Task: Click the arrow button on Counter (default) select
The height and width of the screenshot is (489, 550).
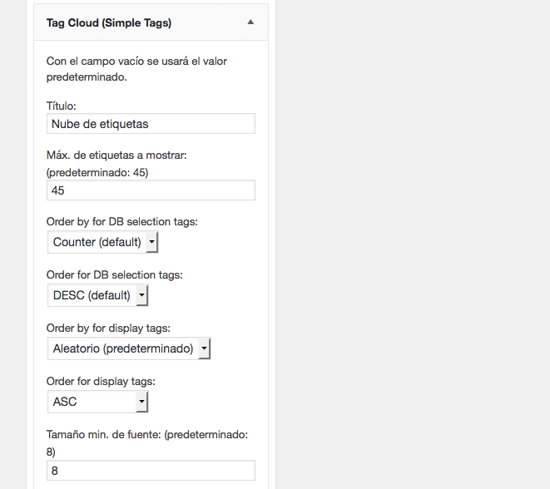Action: coord(151,243)
